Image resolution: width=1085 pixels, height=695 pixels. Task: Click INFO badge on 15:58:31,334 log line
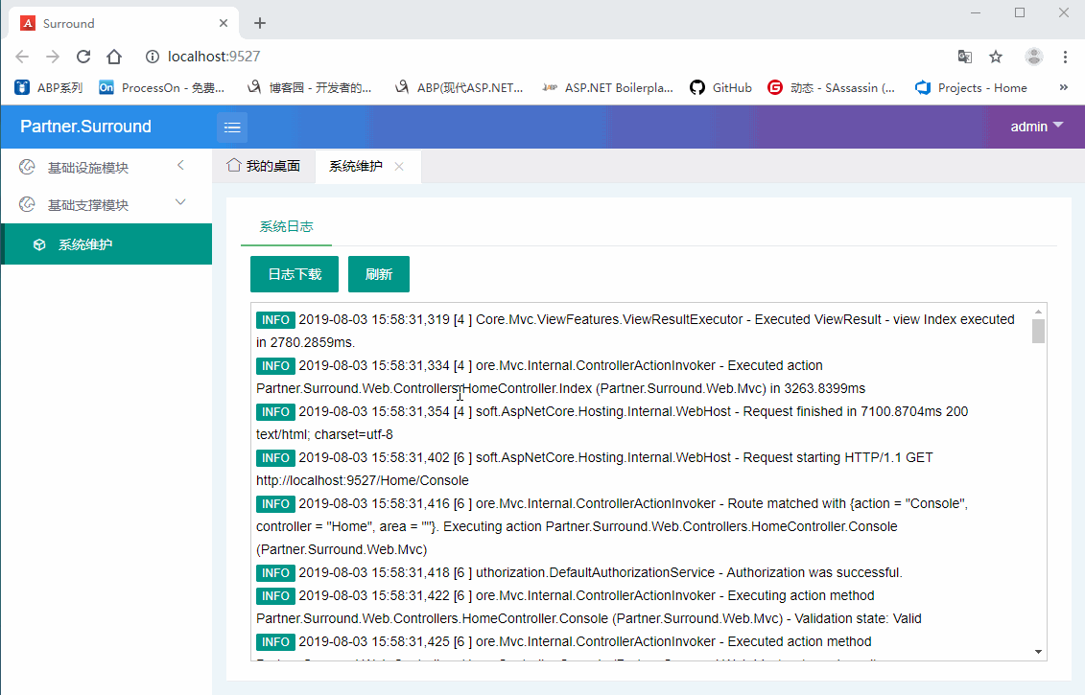pyautogui.click(x=275, y=366)
